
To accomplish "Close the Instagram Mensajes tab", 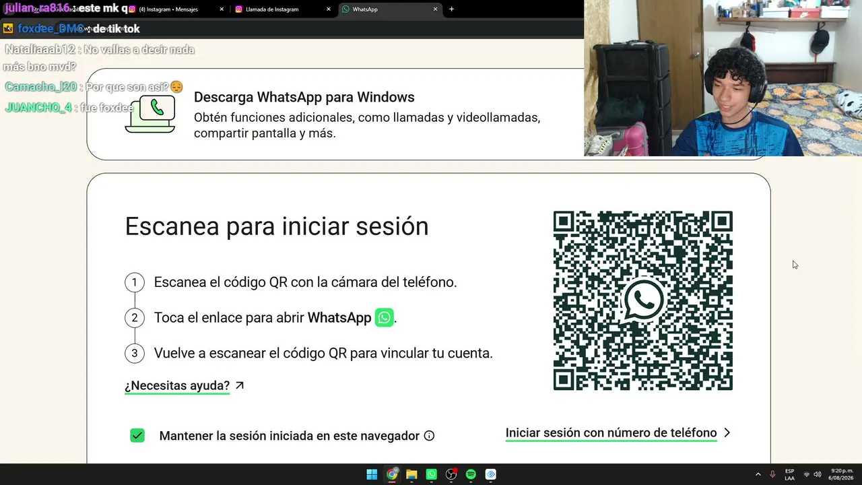I will (x=222, y=9).
